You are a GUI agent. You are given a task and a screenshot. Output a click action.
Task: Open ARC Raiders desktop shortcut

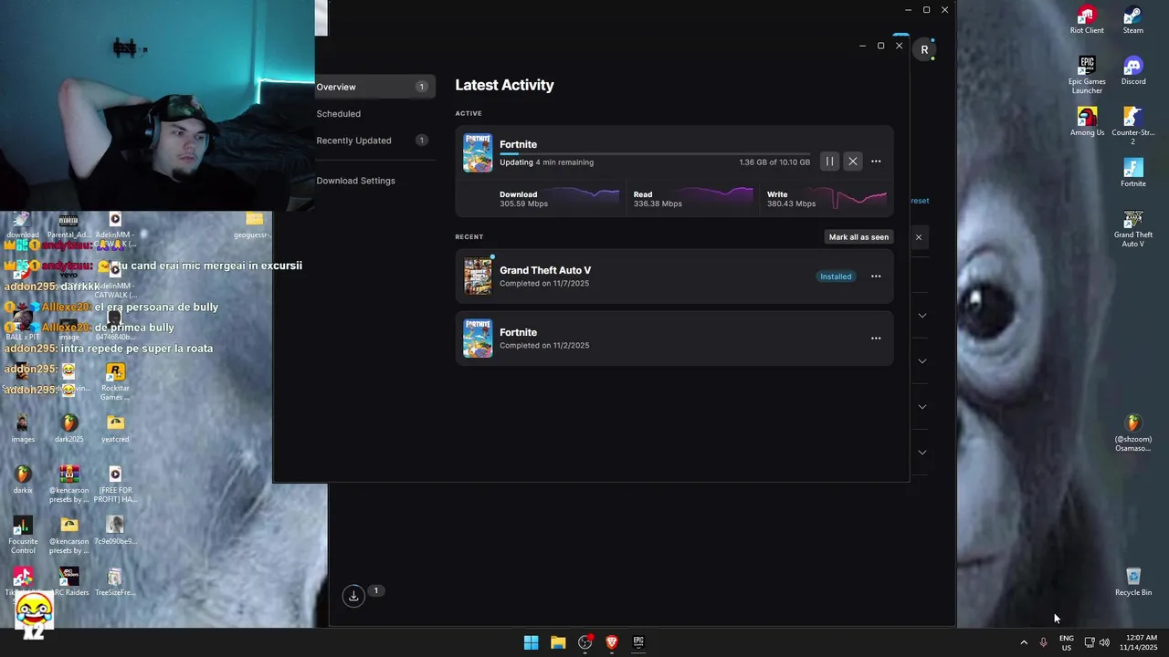pos(69,582)
